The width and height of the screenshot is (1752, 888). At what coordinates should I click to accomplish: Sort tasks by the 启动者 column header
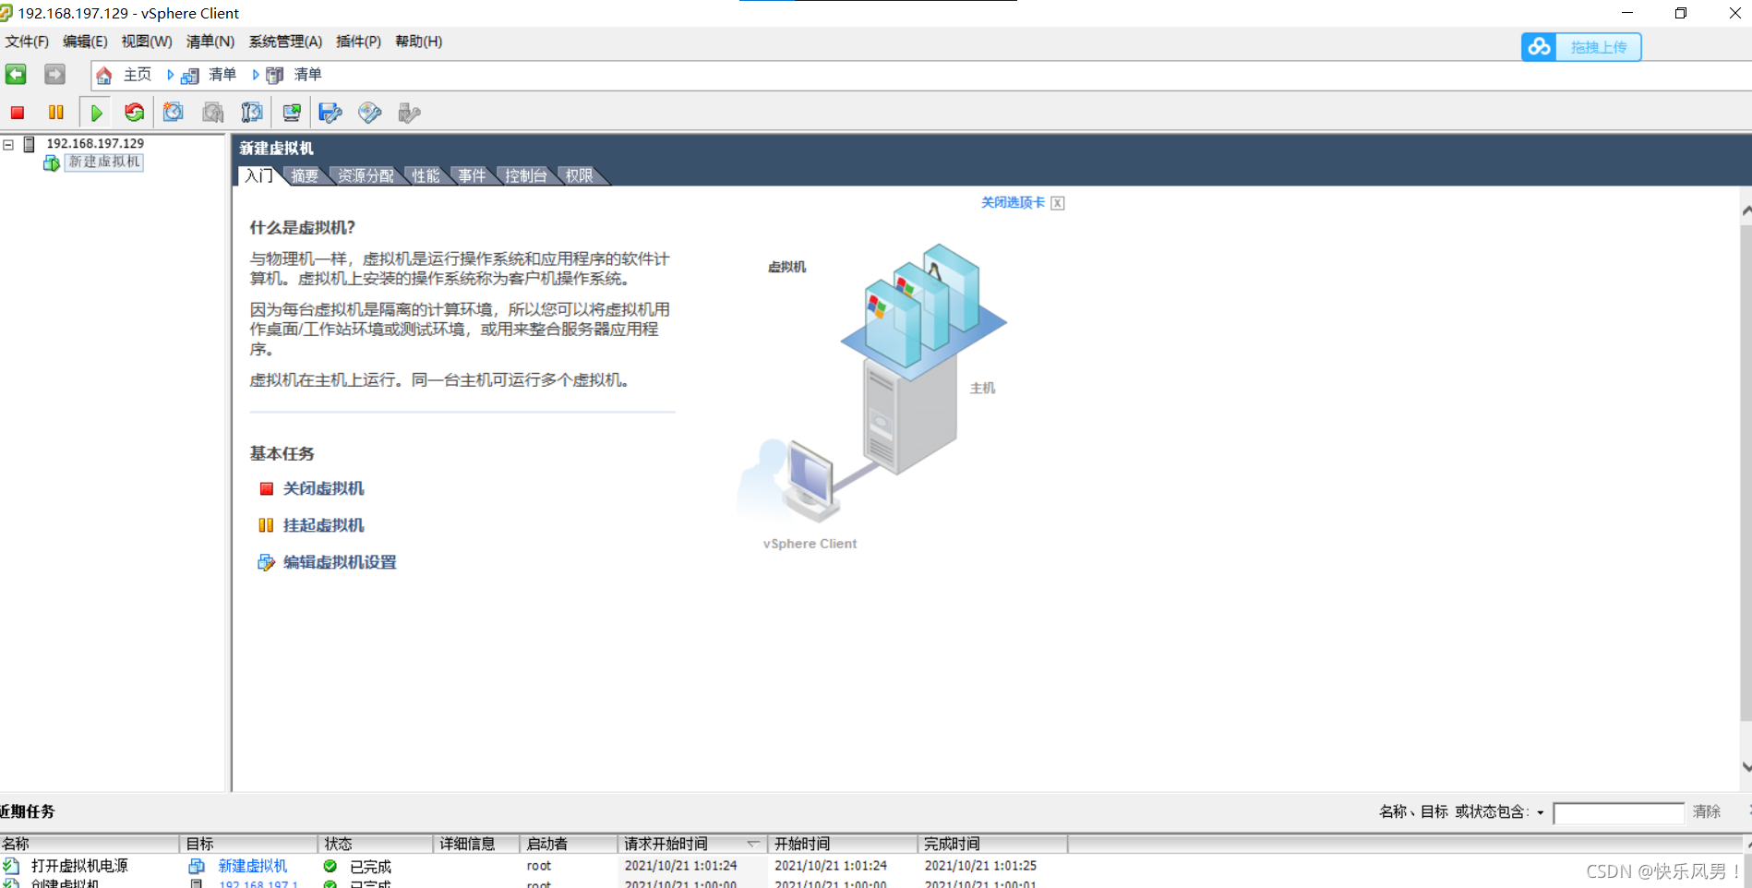click(x=569, y=844)
